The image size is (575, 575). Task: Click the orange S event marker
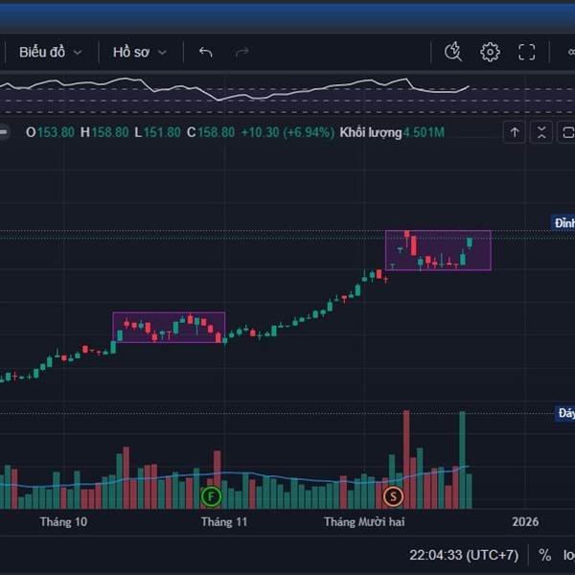coord(392,495)
